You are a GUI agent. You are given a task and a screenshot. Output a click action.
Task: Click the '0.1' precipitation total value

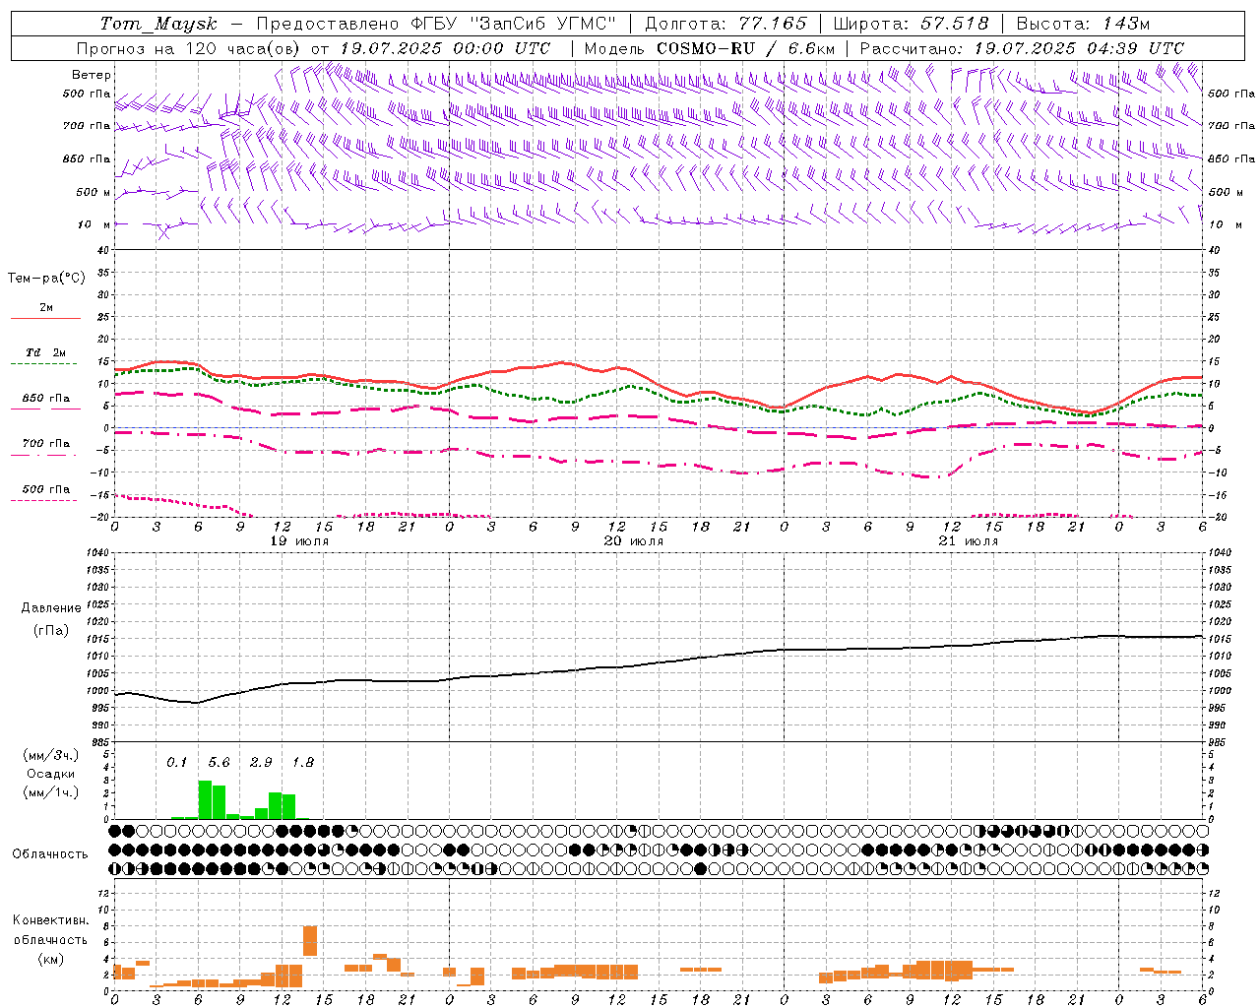point(176,763)
